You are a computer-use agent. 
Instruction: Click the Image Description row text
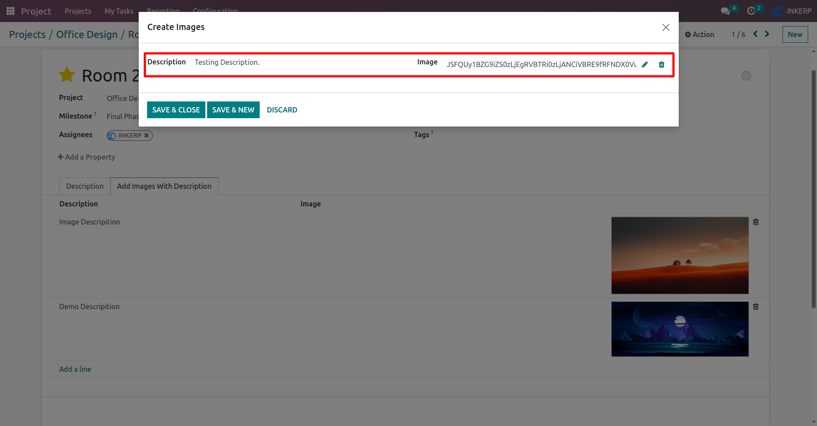(90, 222)
